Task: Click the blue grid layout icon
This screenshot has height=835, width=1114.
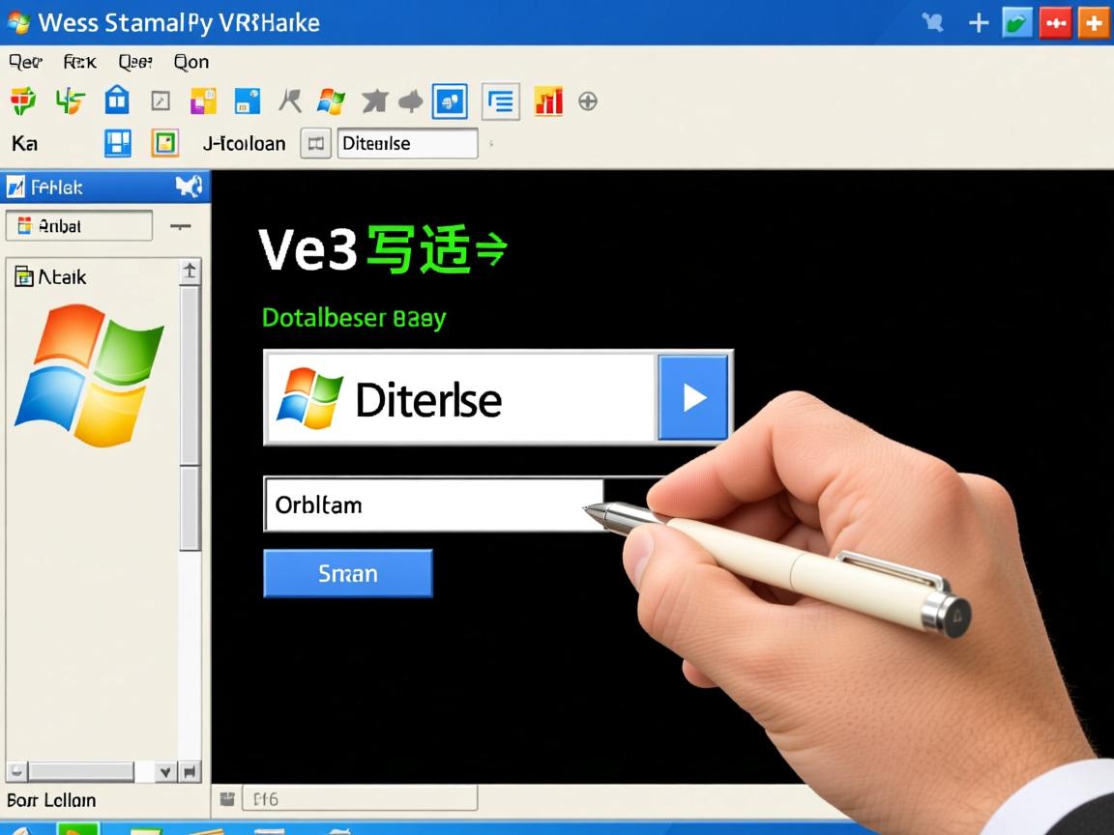Action: click(117, 143)
